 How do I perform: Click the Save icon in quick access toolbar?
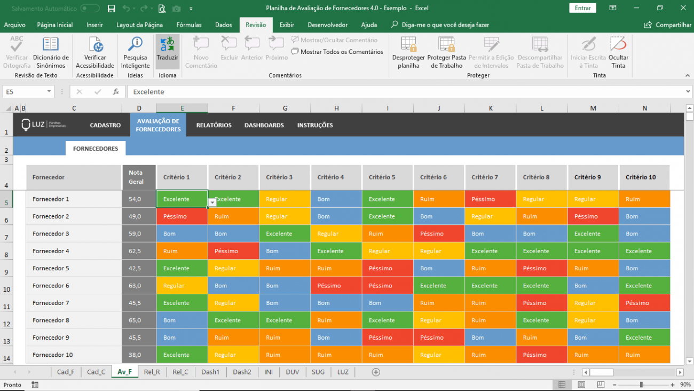tap(111, 9)
